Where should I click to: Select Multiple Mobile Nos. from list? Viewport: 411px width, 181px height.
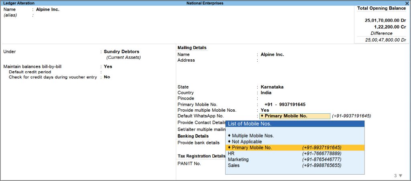click(x=295, y=136)
